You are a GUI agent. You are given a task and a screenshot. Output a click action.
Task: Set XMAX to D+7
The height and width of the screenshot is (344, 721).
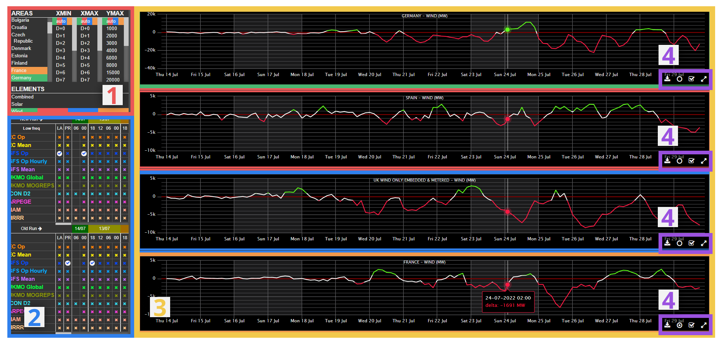pyautogui.click(x=85, y=80)
